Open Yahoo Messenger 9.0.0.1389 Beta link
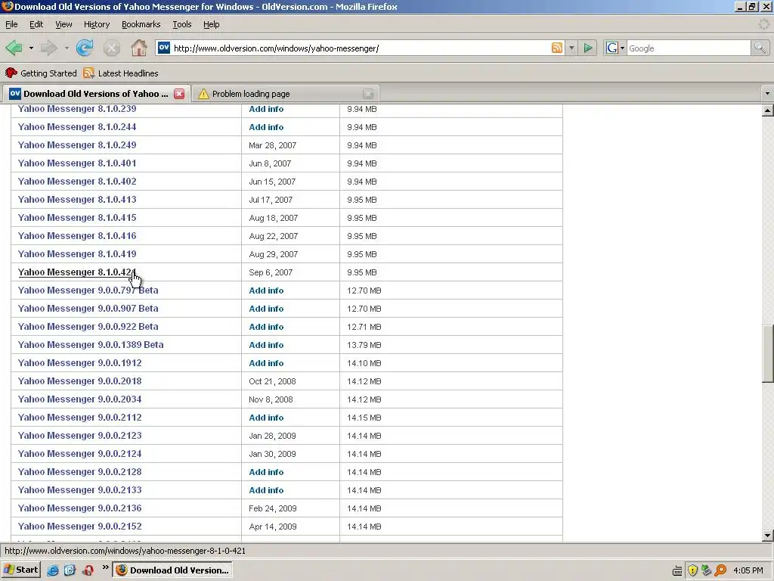 click(91, 345)
